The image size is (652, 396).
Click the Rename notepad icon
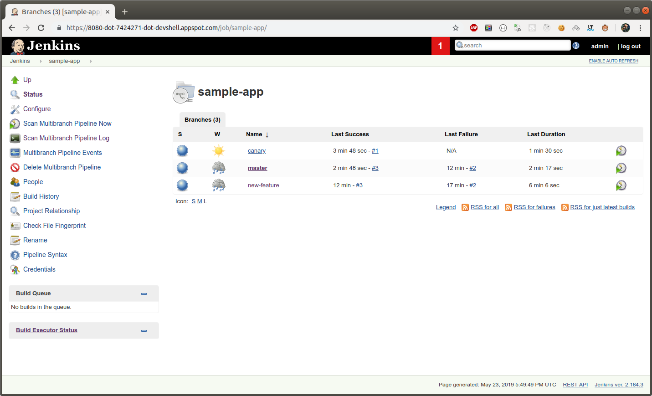tap(15, 240)
